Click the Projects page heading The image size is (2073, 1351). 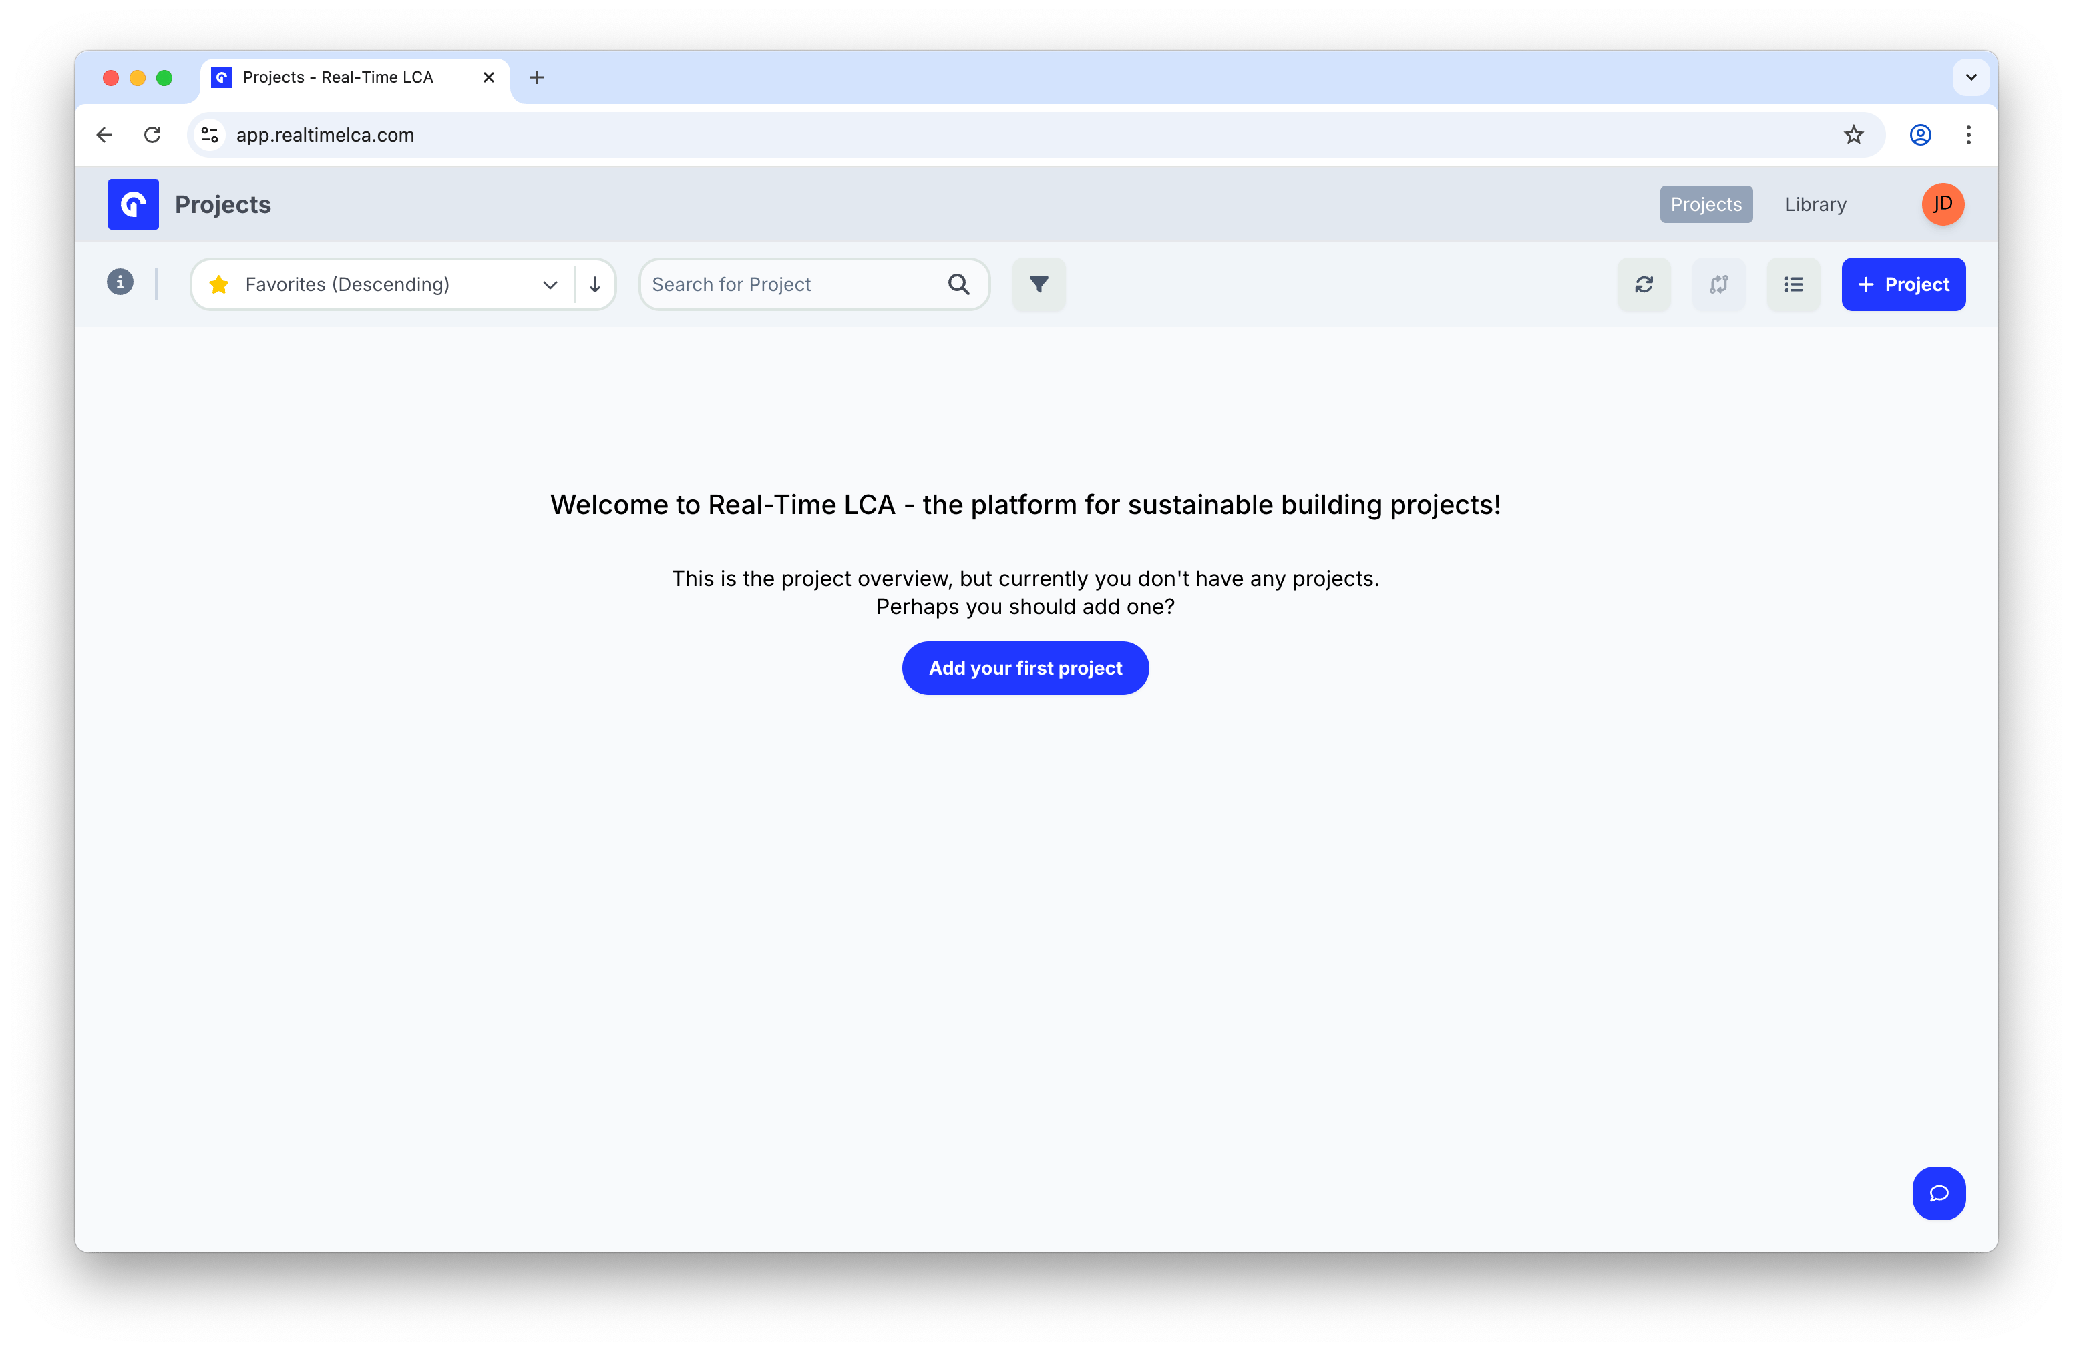(x=223, y=204)
